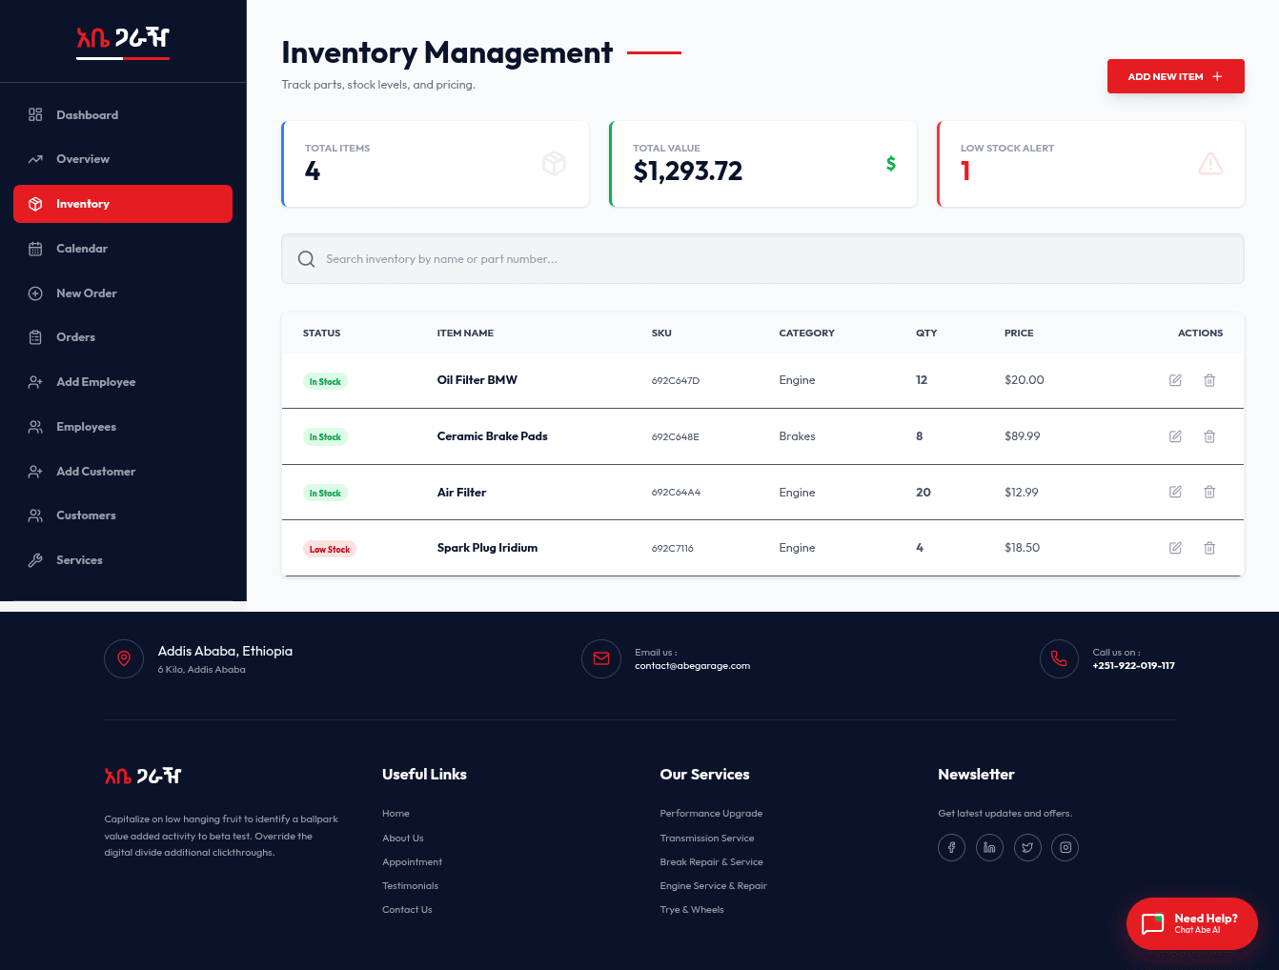Open the Transmission Service footer link
Viewport: 1279px width, 970px height.
(706, 839)
